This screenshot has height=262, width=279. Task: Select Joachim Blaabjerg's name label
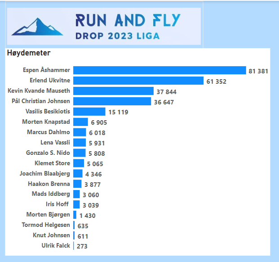[45, 174]
